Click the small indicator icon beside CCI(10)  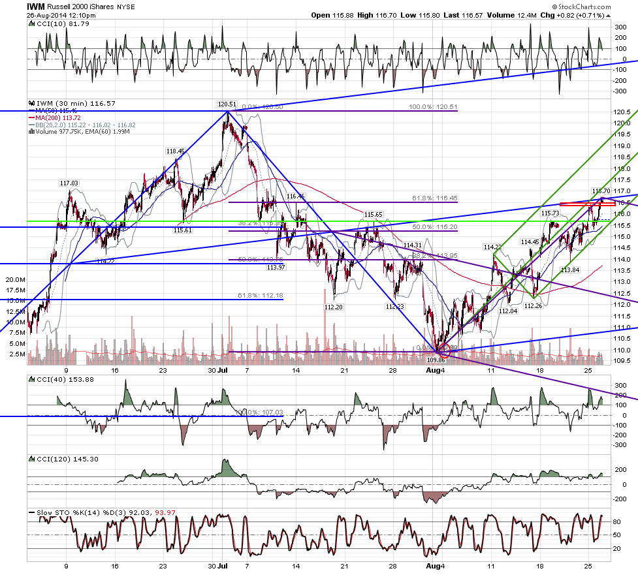point(32,23)
